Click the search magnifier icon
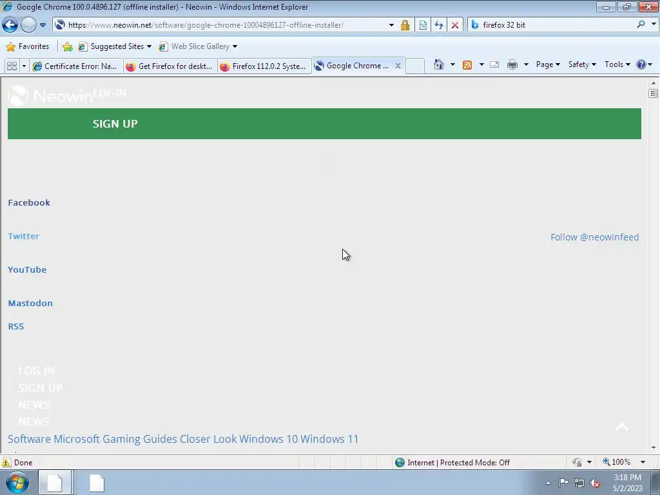Screen dimensions: 660x495 point(641,24)
